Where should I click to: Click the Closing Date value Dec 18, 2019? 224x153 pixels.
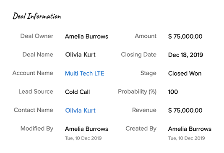(185, 55)
